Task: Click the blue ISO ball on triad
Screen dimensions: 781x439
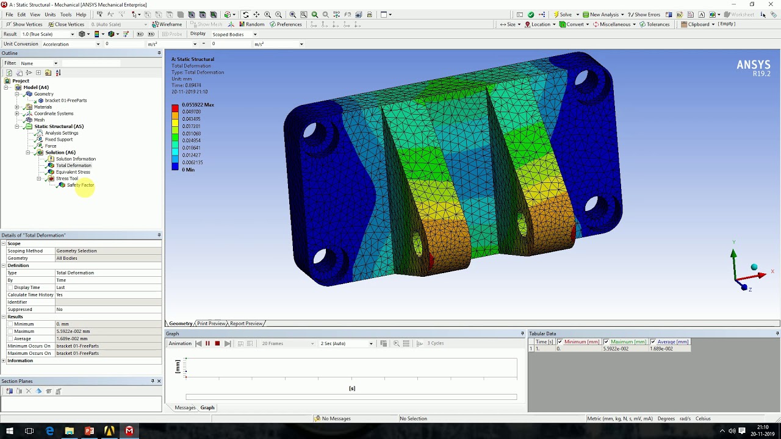Action: click(x=754, y=267)
